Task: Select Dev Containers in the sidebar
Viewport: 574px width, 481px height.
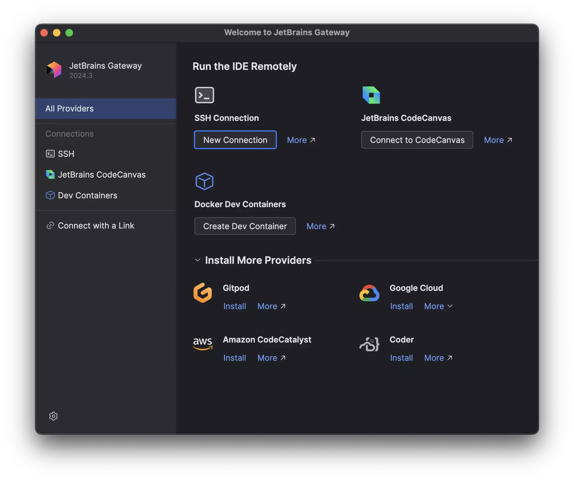Action: tap(87, 195)
